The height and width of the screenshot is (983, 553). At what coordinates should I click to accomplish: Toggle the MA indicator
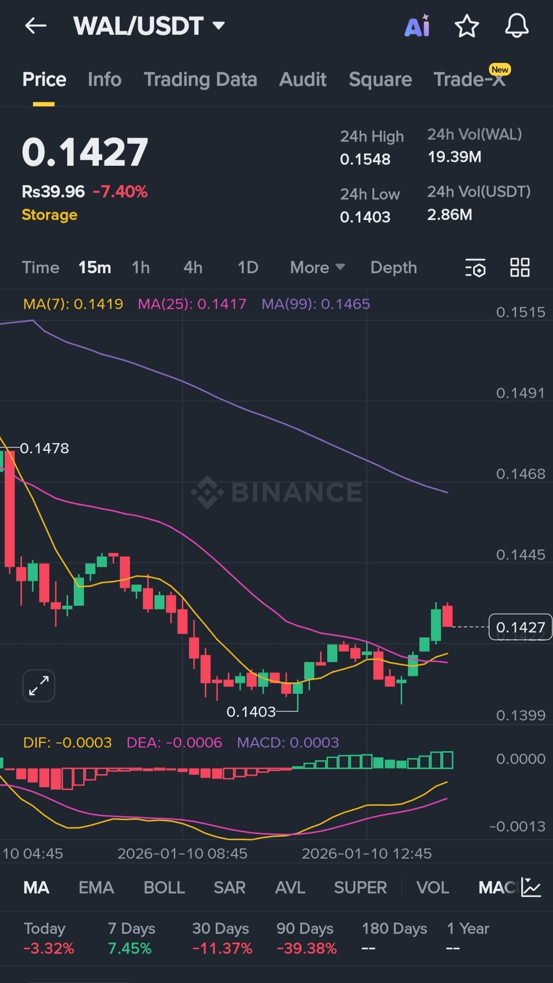[x=36, y=887]
